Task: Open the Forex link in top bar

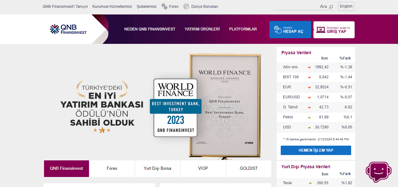Action: click(174, 7)
